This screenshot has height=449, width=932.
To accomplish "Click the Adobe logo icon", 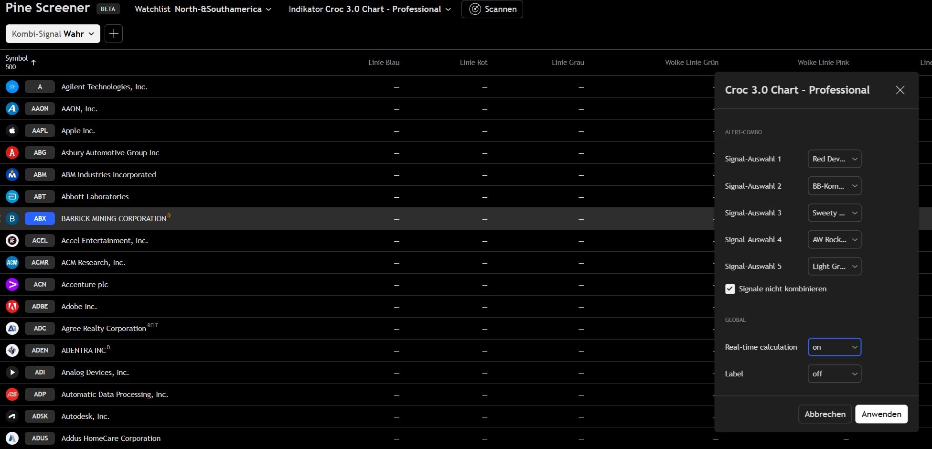I will coord(12,306).
